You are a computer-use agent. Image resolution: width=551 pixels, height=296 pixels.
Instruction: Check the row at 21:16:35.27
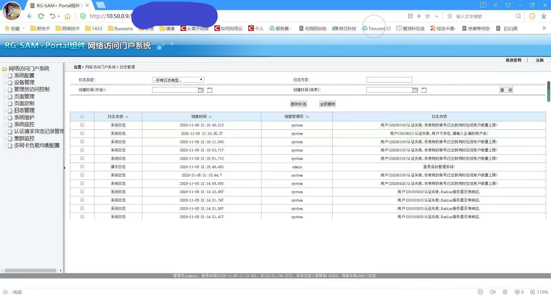pos(82,133)
